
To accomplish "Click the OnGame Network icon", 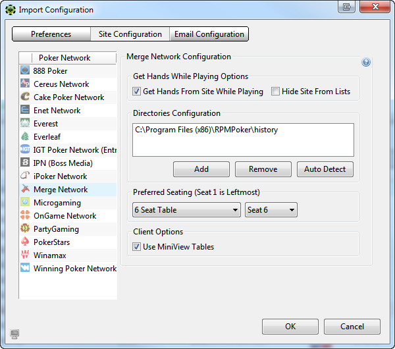I will point(25,215).
